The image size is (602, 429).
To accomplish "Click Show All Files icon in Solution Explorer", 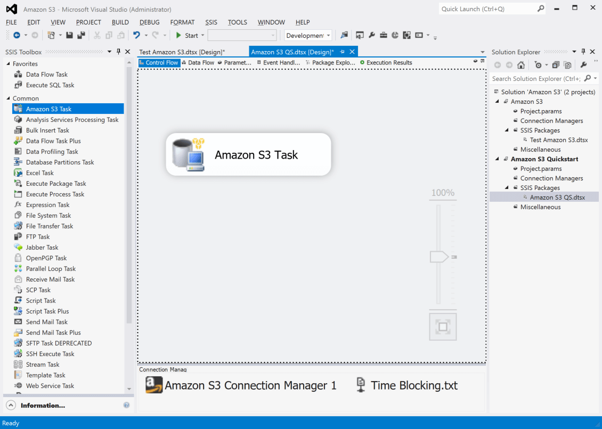I will (567, 65).
